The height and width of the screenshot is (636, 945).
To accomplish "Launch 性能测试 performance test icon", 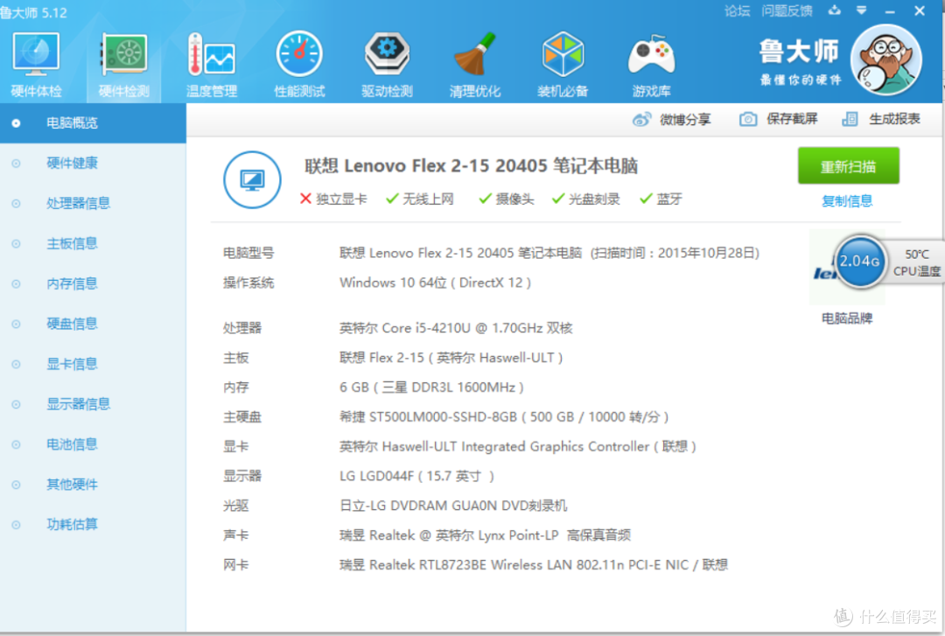I will click(x=299, y=65).
